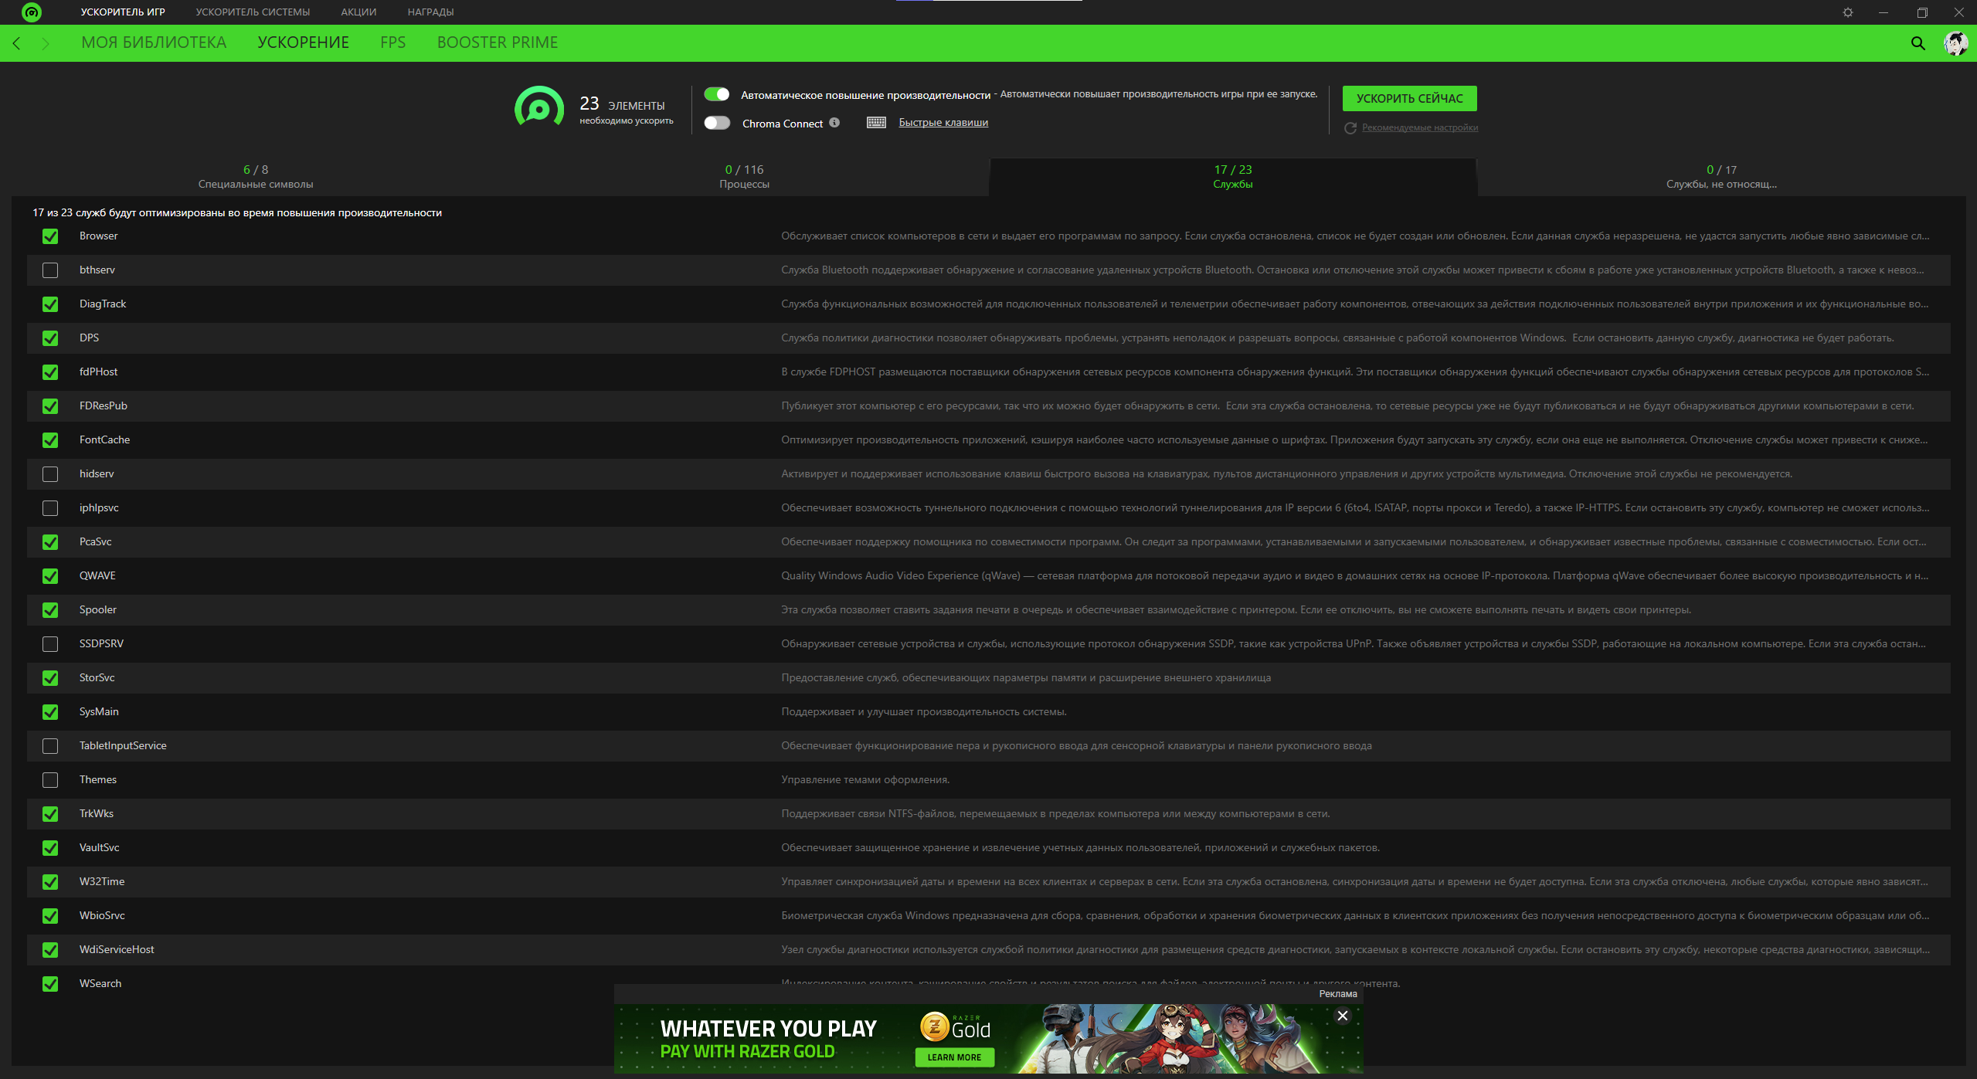Open the FPS section
This screenshot has height=1079, width=1977.
pyautogui.click(x=392, y=42)
